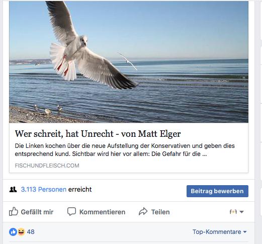Open the Top-Kommentare sorting dropdown

pyautogui.click(x=220, y=232)
